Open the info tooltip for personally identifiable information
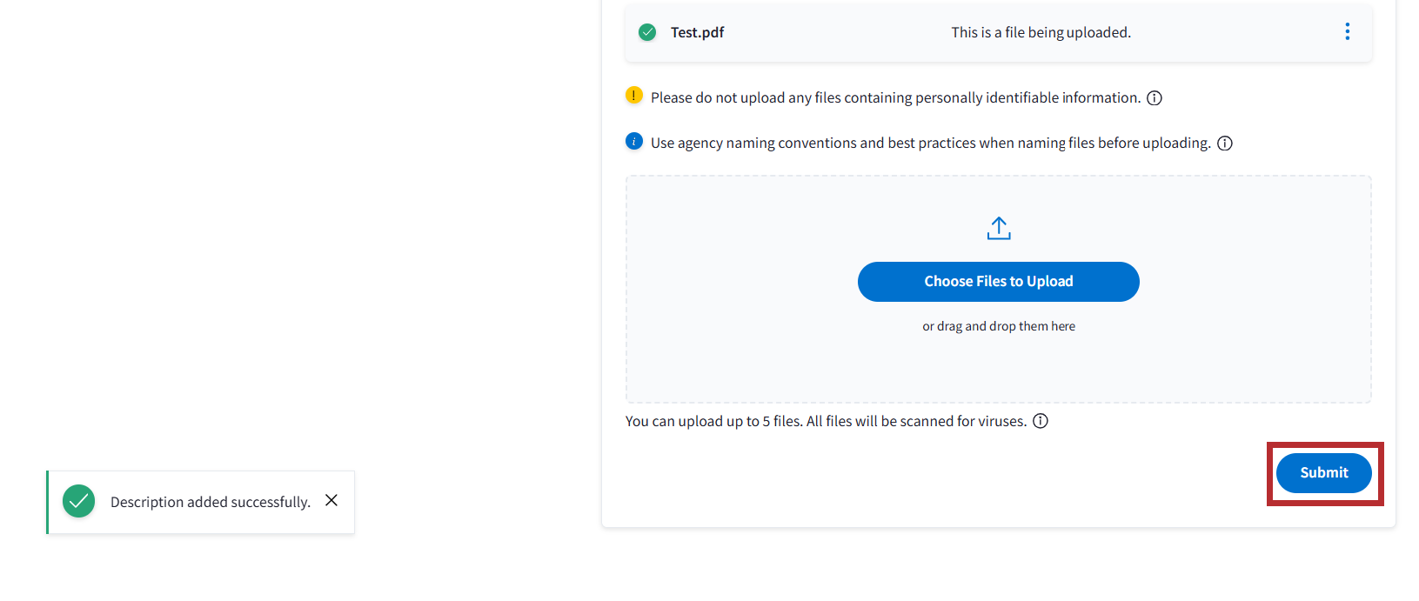This screenshot has height=601, width=1419. (x=1155, y=98)
